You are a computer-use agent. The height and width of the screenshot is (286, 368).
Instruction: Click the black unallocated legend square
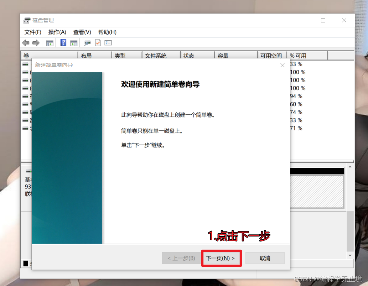[26, 264]
